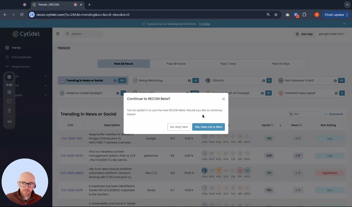The image size is (352, 207).
Task: Bookmark this page with the star icon
Action: pyautogui.click(x=276, y=15)
